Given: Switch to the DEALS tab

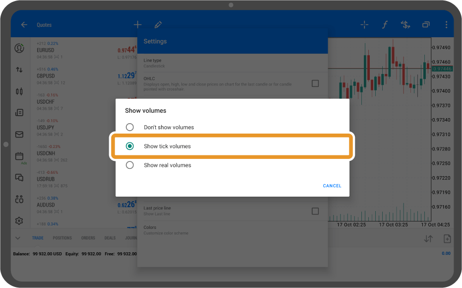Looking at the screenshot, I should click(110, 238).
